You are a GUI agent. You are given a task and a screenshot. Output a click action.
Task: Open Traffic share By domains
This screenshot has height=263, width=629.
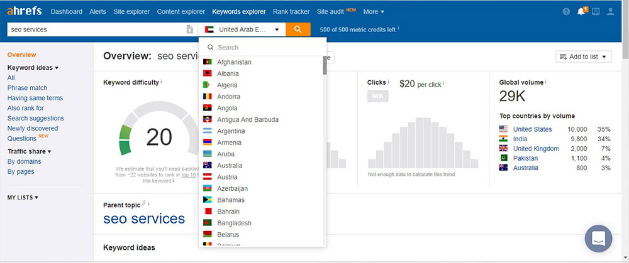coord(24,161)
